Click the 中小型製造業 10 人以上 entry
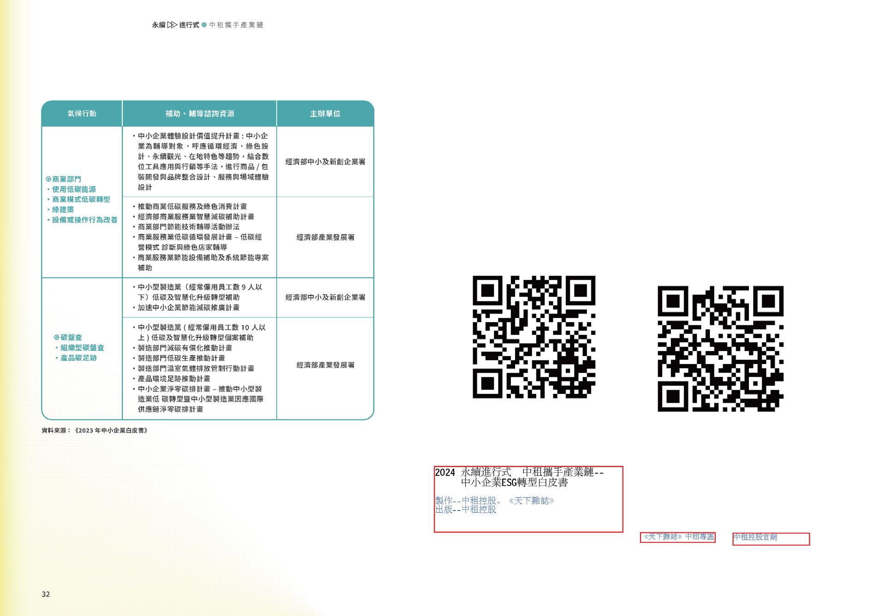 tap(199, 333)
